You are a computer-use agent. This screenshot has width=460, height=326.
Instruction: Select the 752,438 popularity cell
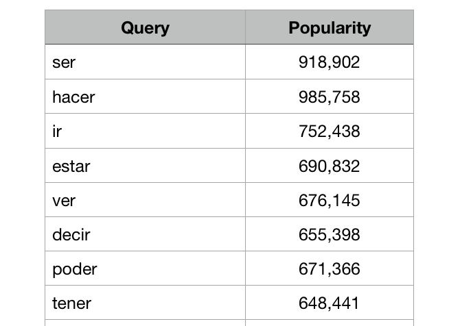coord(330,131)
